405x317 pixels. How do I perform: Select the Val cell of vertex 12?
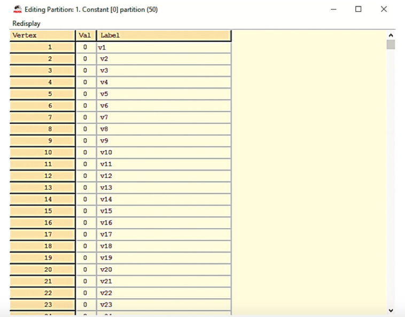click(x=85, y=176)
